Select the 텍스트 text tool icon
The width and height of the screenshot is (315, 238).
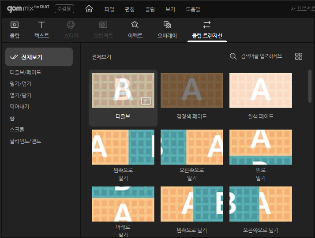[41, 25]
